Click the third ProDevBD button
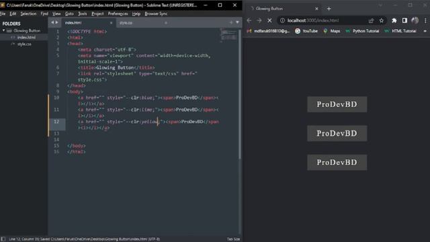 (337, 163)
